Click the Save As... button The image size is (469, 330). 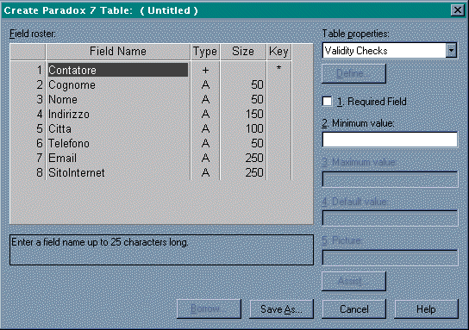pos(281,308)
